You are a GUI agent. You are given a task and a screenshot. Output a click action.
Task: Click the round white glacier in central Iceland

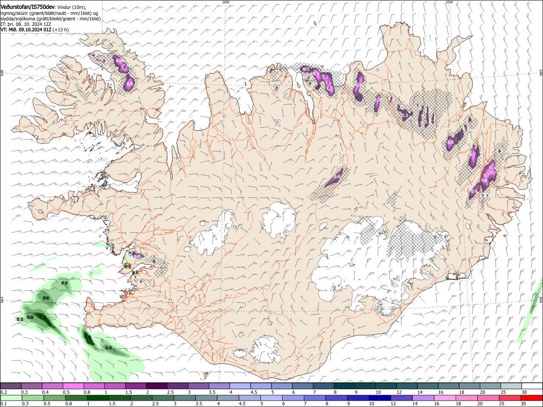(279, 220)
